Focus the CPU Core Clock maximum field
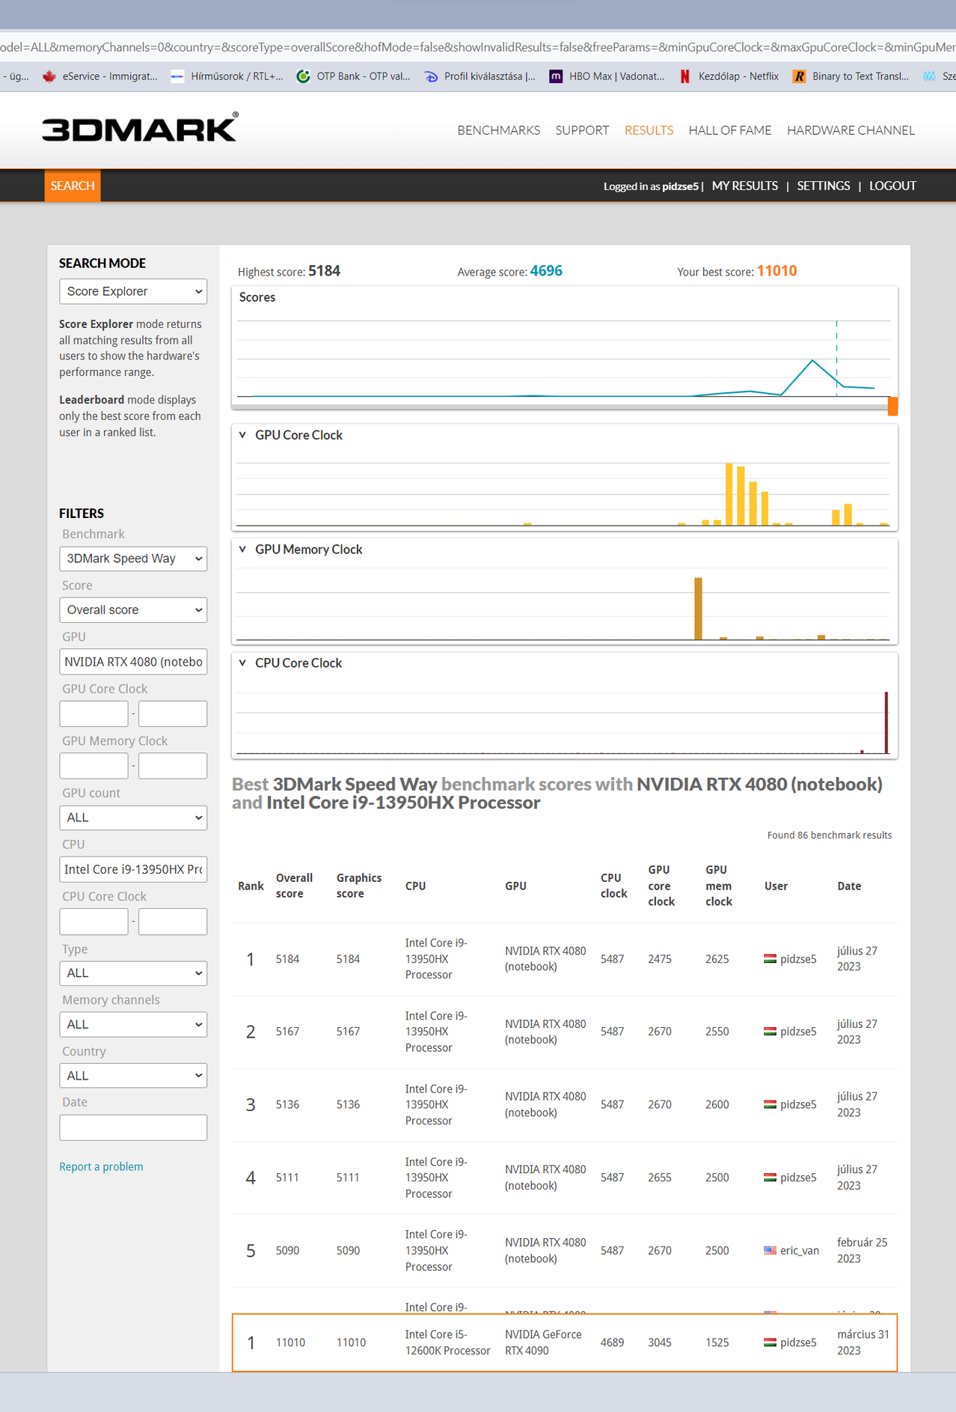The width and height of the screenshot is (956, 1412). pyautogui.click(x=173, y=922)
